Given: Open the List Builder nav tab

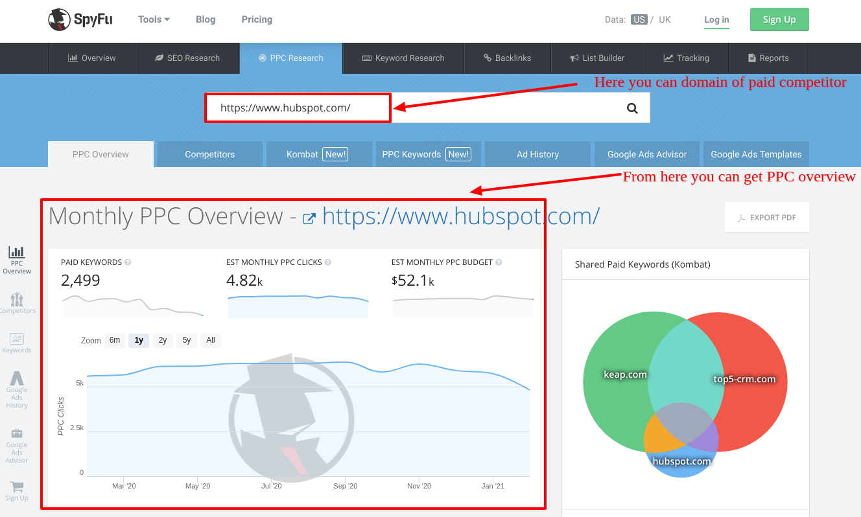Looking at the screenshot, I should [x=598, y=58].
